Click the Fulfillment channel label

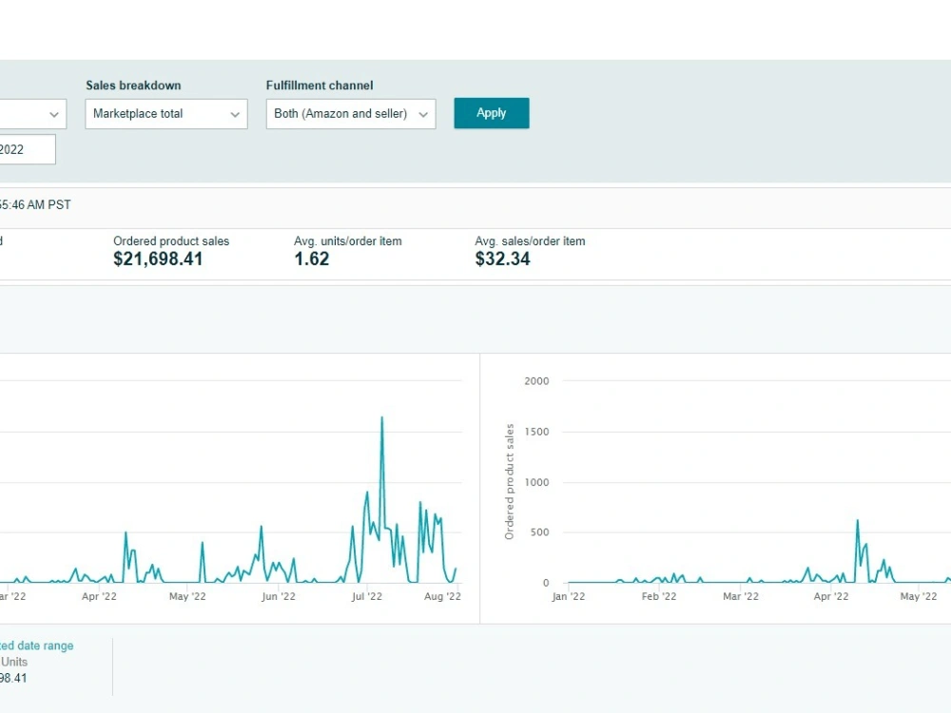pyautogui.click(x=320, y=86)
